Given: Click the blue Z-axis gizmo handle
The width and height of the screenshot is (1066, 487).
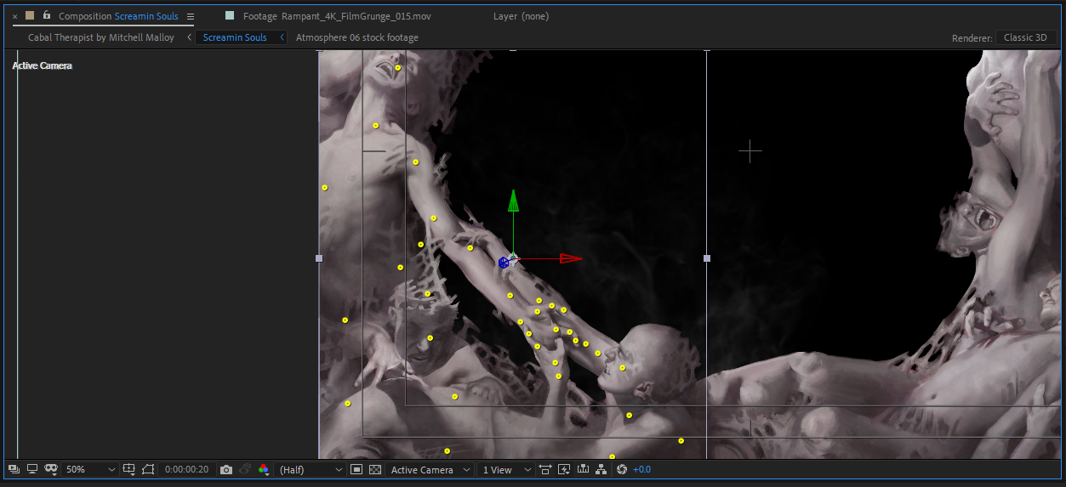Looking at the screenshot, I should click(504, 263).
